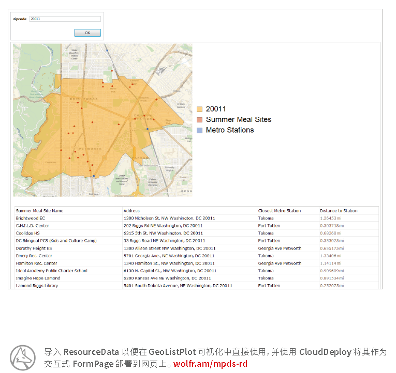Open the wolfr.am/mpds-rd link
Image resolution: width=396 pixels, height=373 pixels.
click(211, 364)
